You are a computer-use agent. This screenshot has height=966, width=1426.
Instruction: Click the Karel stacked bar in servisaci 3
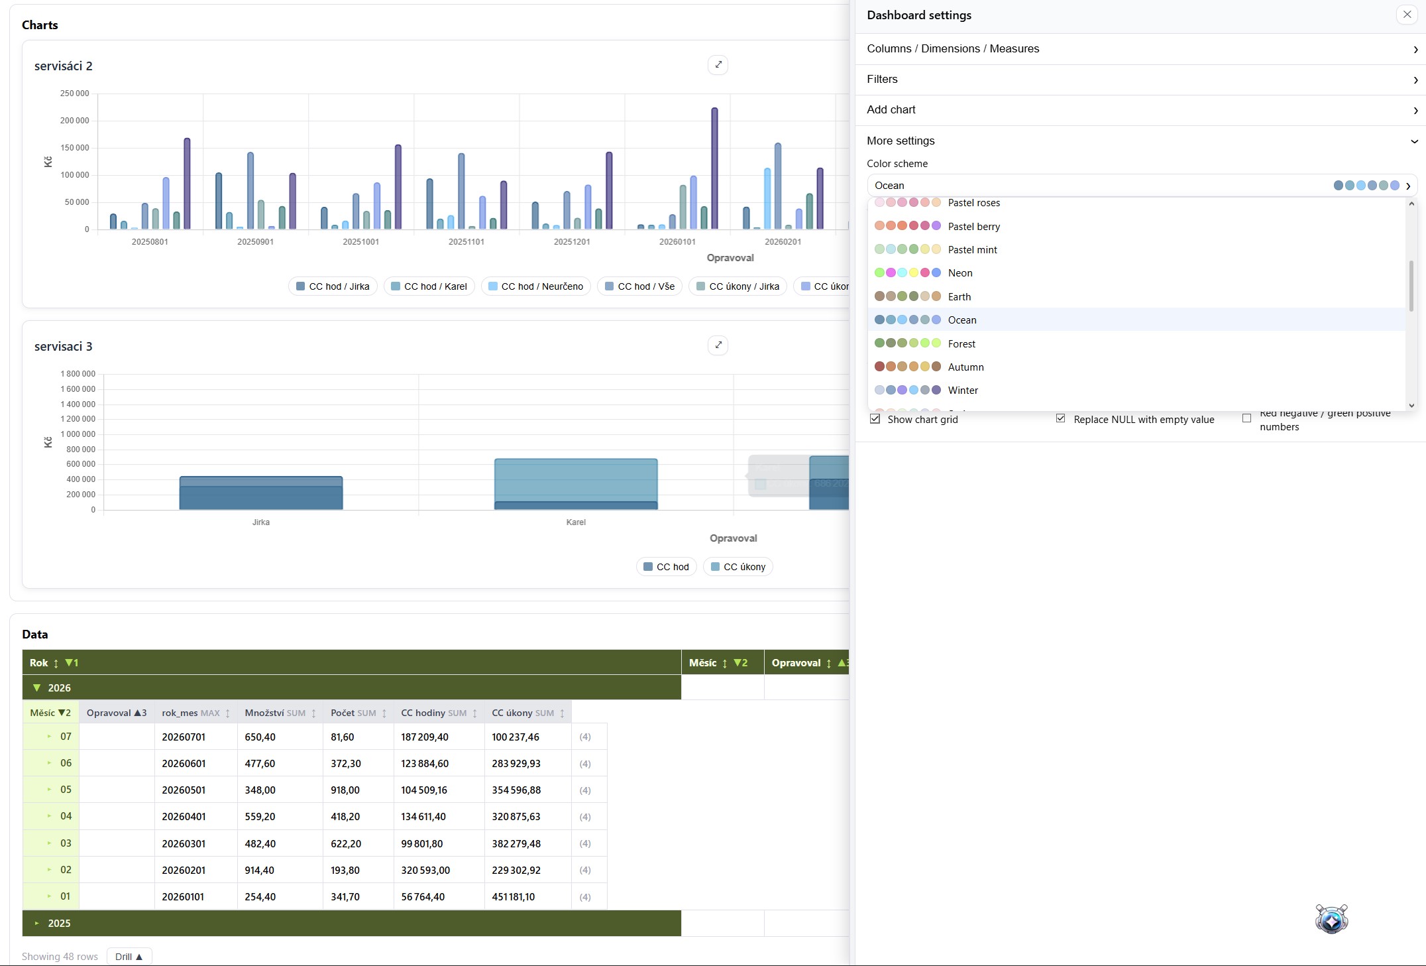pyautogui.click(x=576, y=484)
